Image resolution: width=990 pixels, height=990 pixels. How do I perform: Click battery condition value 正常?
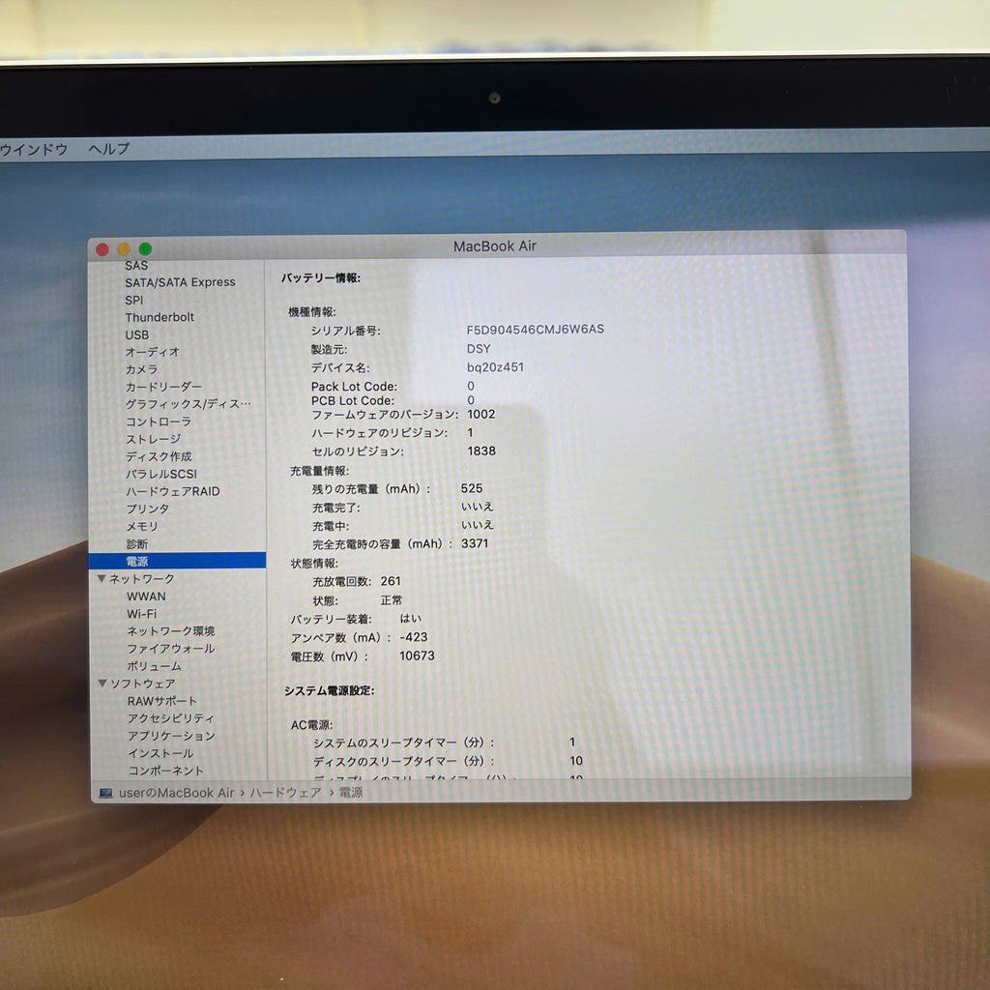pyautogui.click(x=392, y=599)
